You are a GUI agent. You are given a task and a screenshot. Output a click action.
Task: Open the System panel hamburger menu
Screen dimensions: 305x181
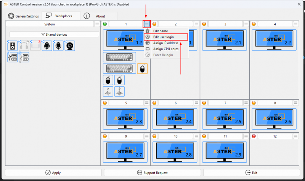[97, 24]
